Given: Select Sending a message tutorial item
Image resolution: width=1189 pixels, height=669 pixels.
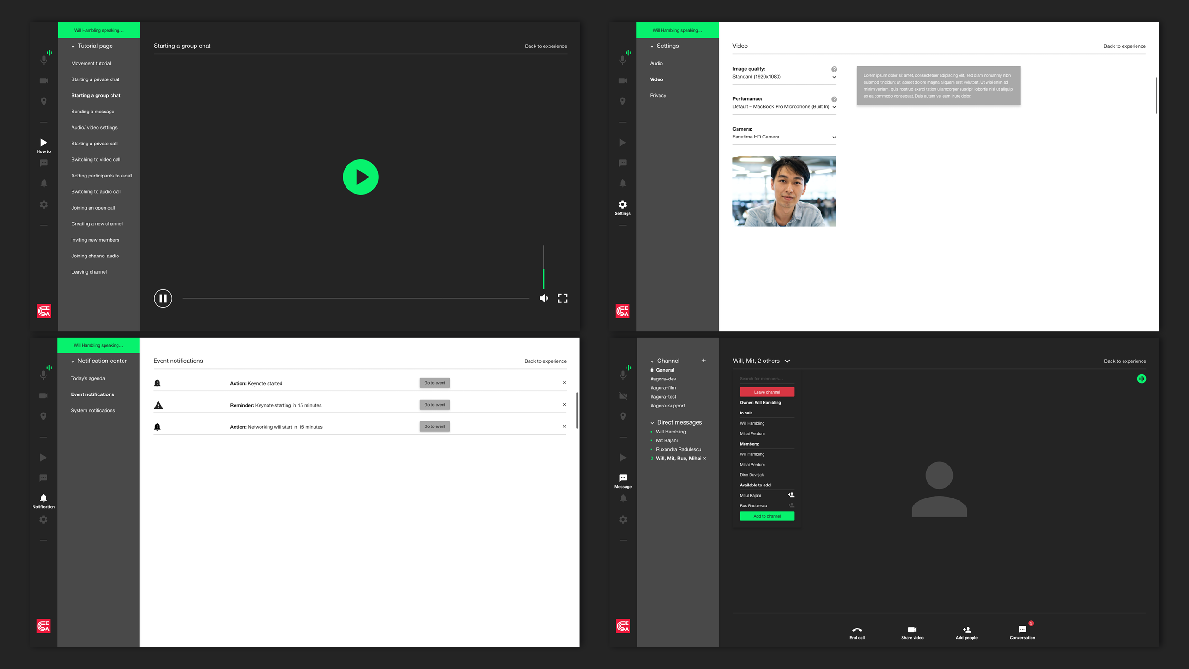Looking at the screenshot, I should (93, 111).
